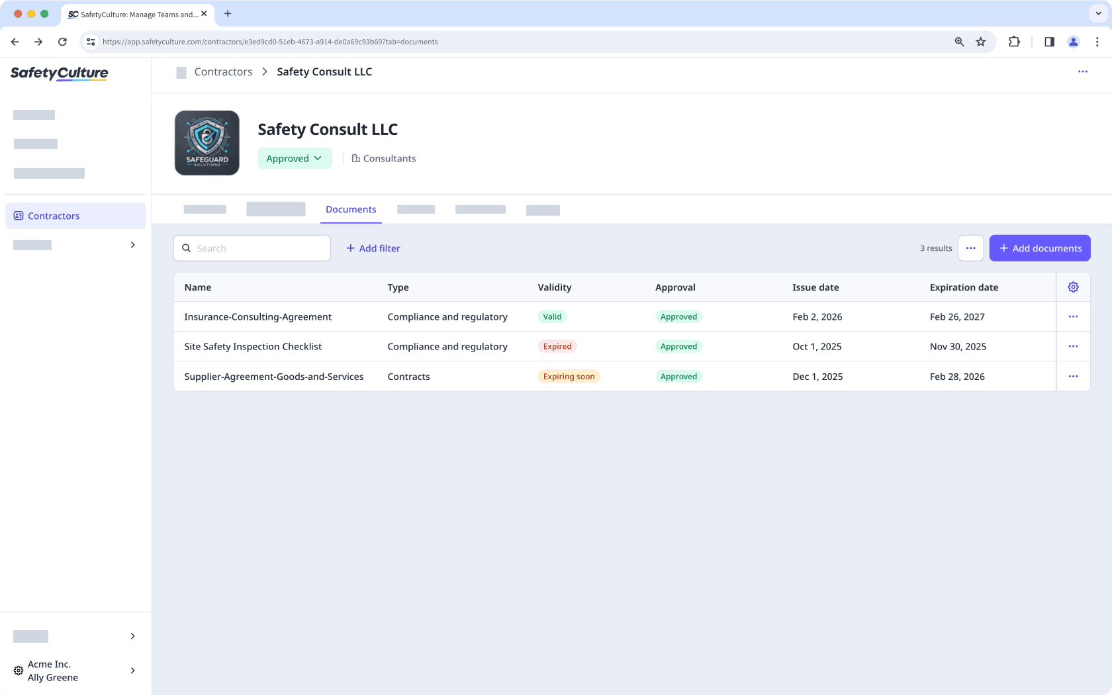
Task: Open the row actions menu for Insurance-Consulting-Agreement
Action: coord(1074,316)
